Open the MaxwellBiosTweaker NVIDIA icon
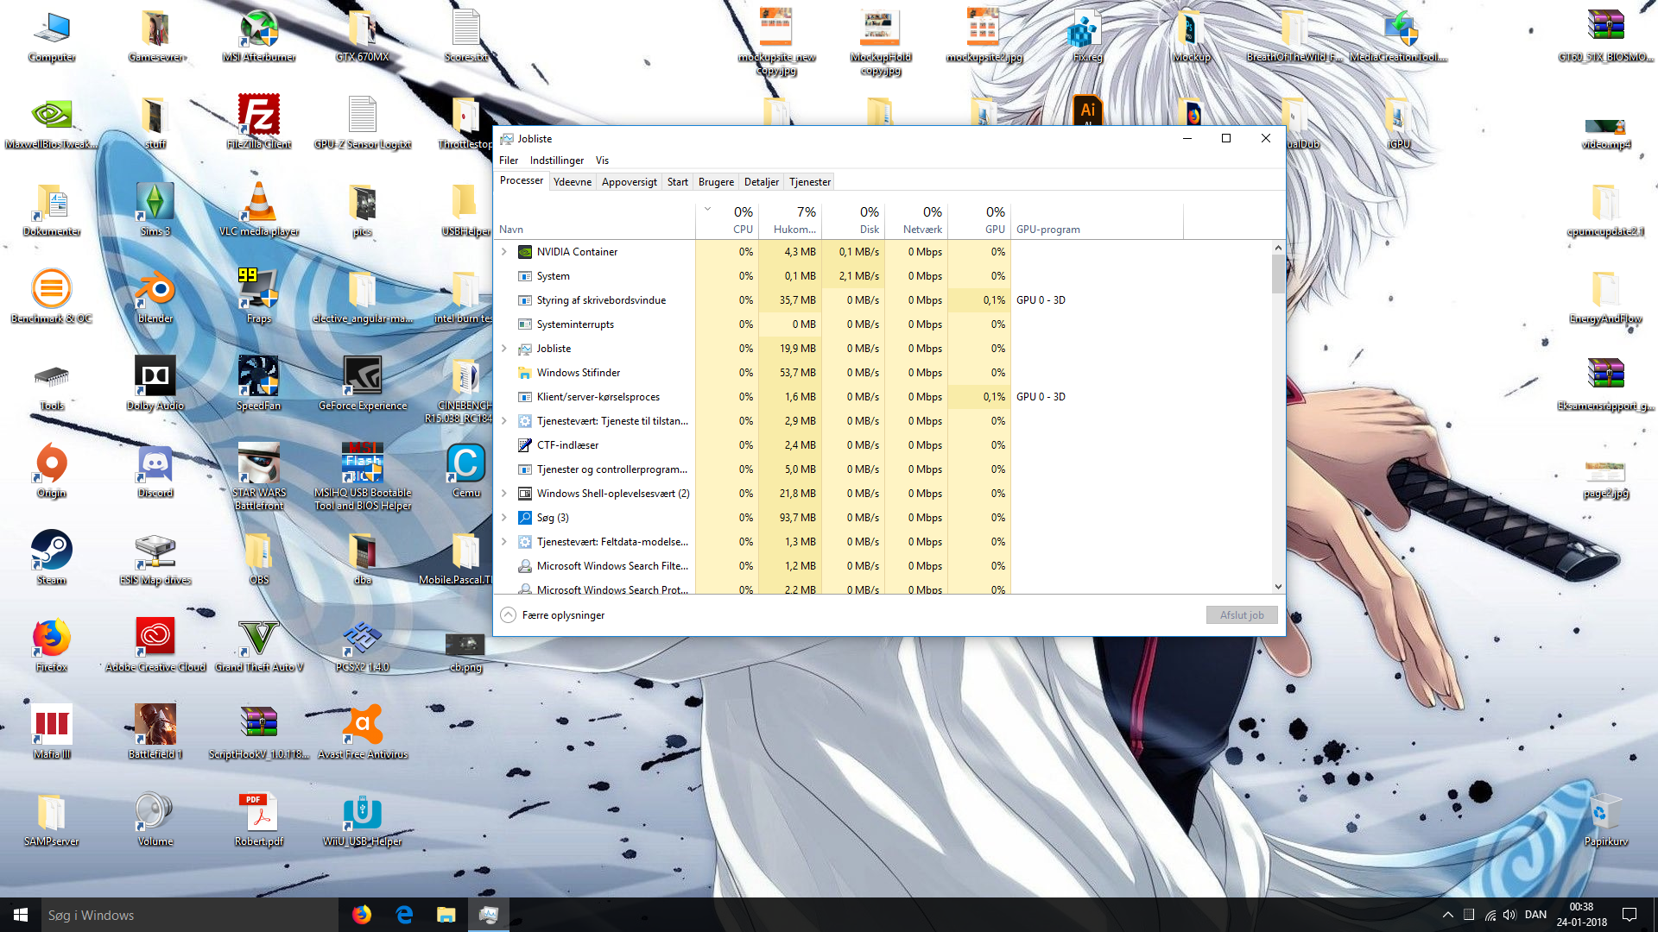Screen dimensions: 1658x932 pos(52,123)
